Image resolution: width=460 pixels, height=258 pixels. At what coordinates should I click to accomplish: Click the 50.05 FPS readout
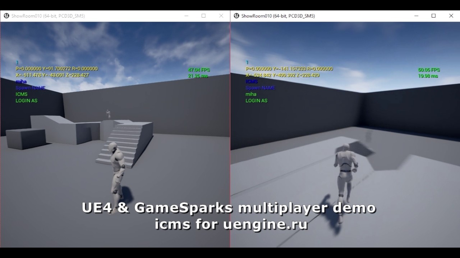pos(429,70)
